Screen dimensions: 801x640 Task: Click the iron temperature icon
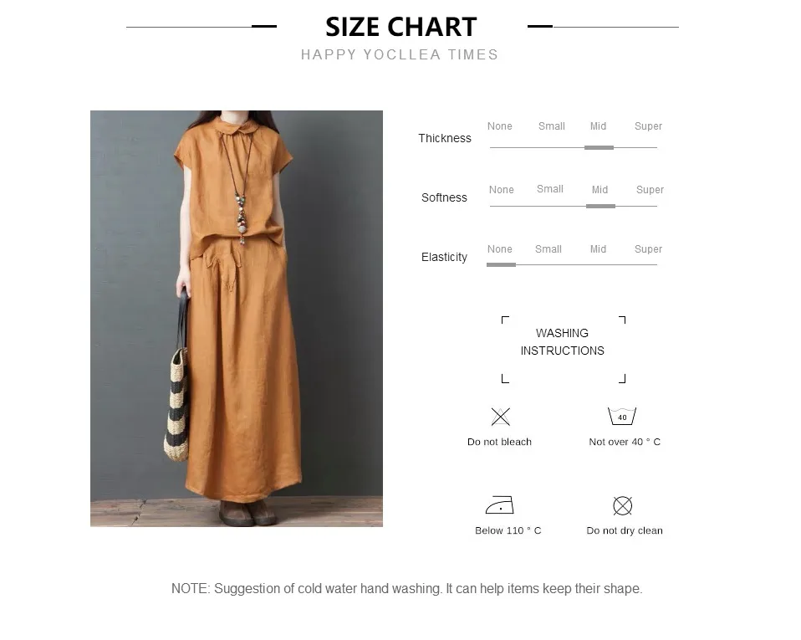tap(500, 505)
